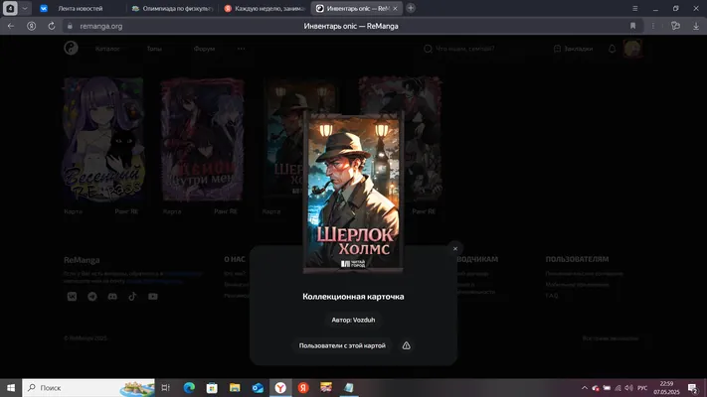707x397 pixels.
Task: Open more navigation options ellipsis
Action: [x=242, y=49]
